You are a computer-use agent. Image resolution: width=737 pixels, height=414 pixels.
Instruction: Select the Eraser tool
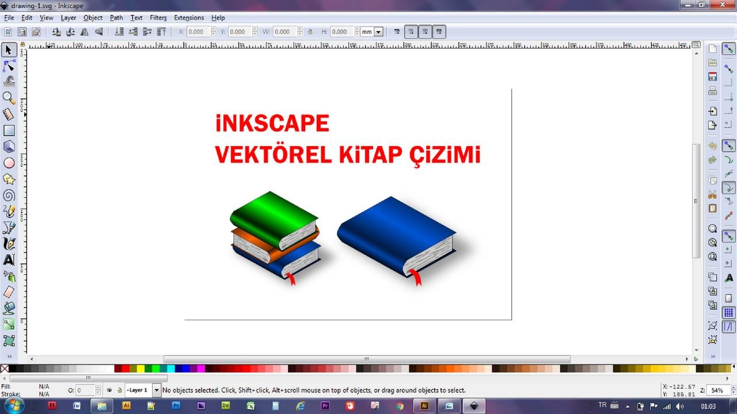9,292
